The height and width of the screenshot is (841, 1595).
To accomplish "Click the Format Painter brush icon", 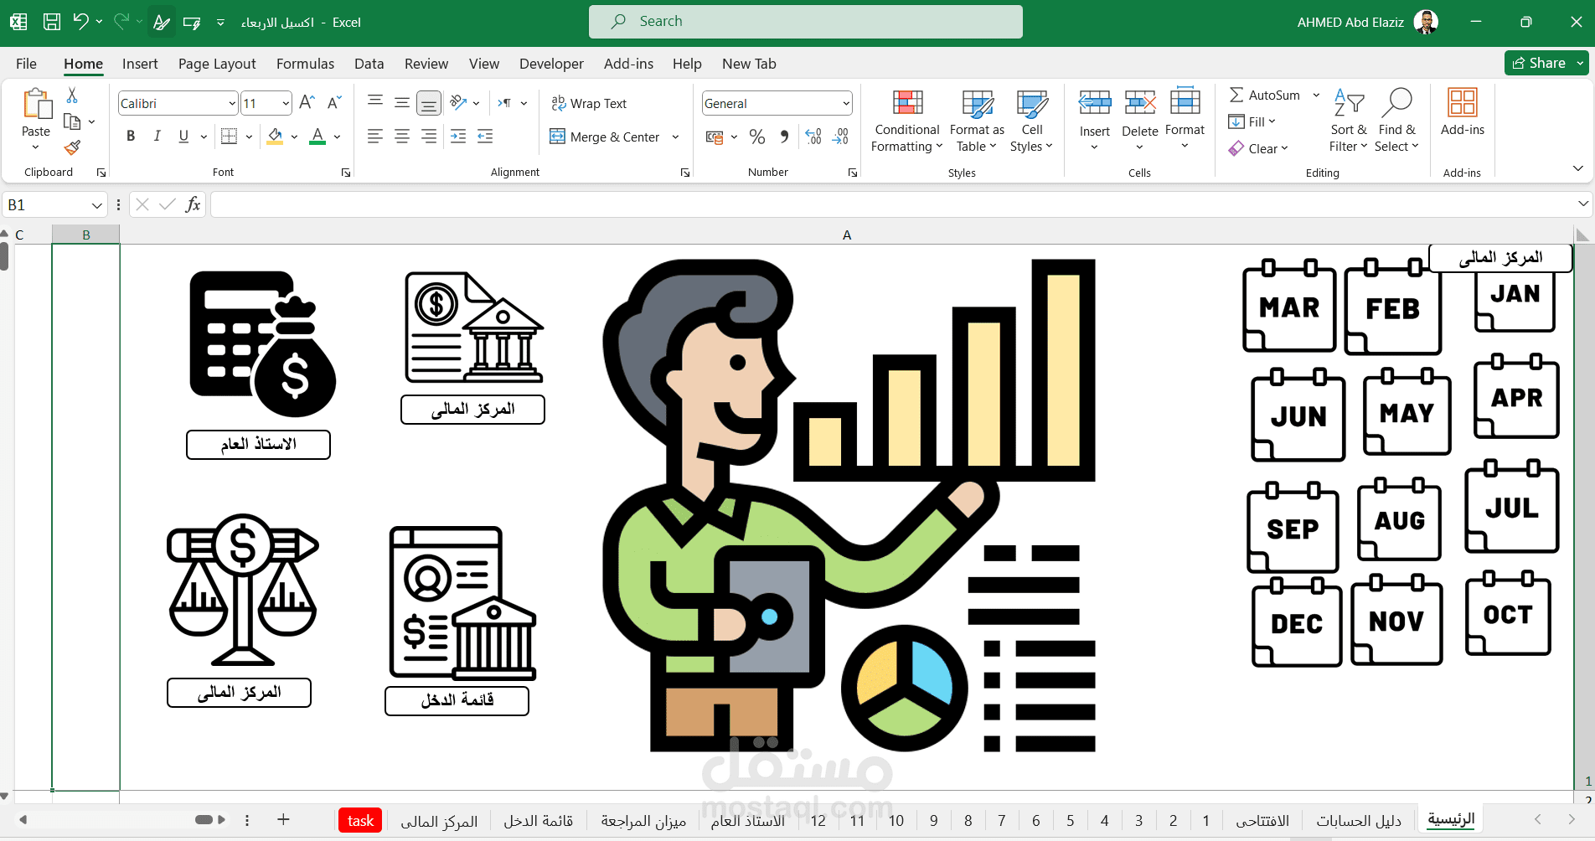I will click(x=72, y=148).
